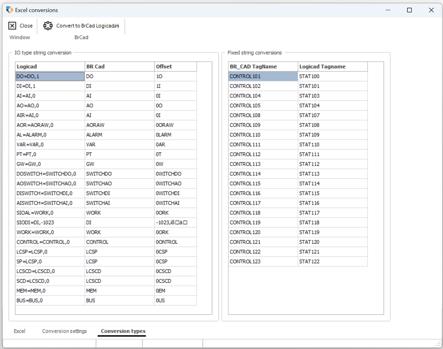Select the SIOAL=WORK,0 cell
Image resolution: width=443 pixels, height=349 pixels.
tap(50, 213)
